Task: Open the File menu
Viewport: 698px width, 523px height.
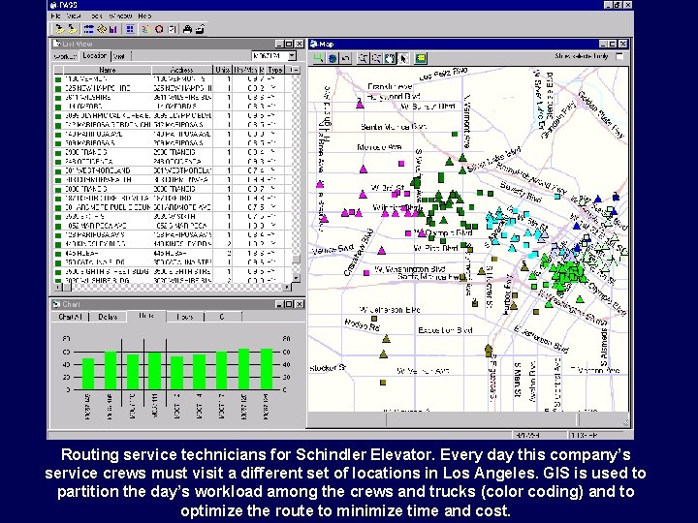Action: tap(55, 15)
